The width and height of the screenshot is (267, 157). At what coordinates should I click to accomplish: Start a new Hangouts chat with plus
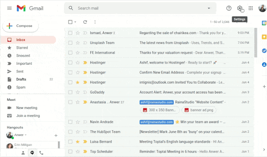[56, 135]
